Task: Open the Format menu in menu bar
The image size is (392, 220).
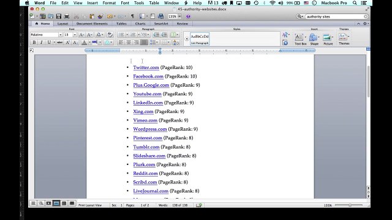Action: (109, 3)
